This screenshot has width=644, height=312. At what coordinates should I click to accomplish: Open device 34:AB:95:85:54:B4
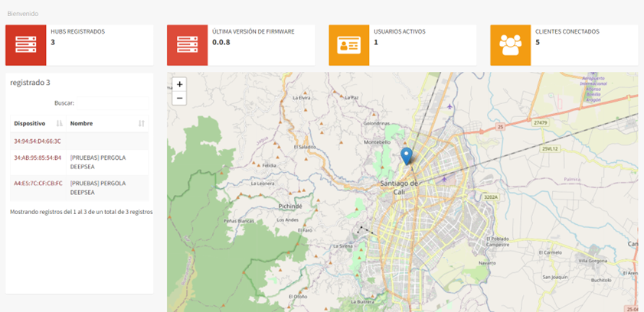[x=38, y=158]
